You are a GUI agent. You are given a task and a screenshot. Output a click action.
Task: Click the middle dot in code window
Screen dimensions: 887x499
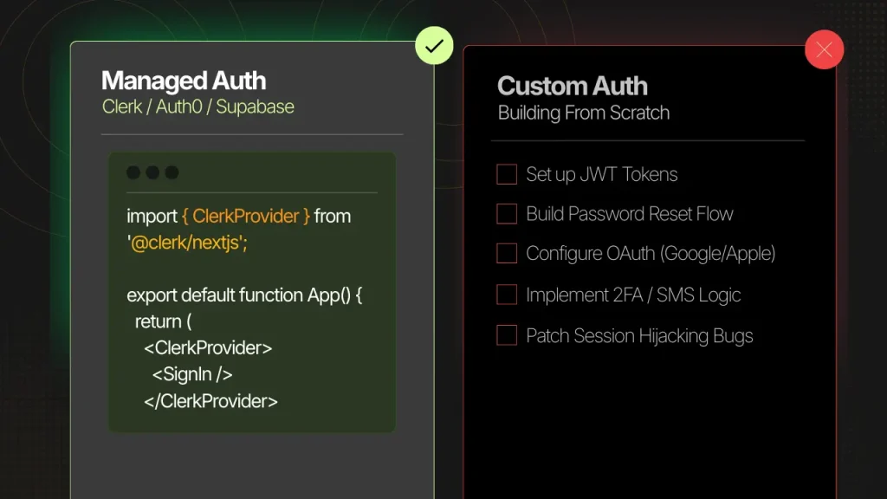152,172
